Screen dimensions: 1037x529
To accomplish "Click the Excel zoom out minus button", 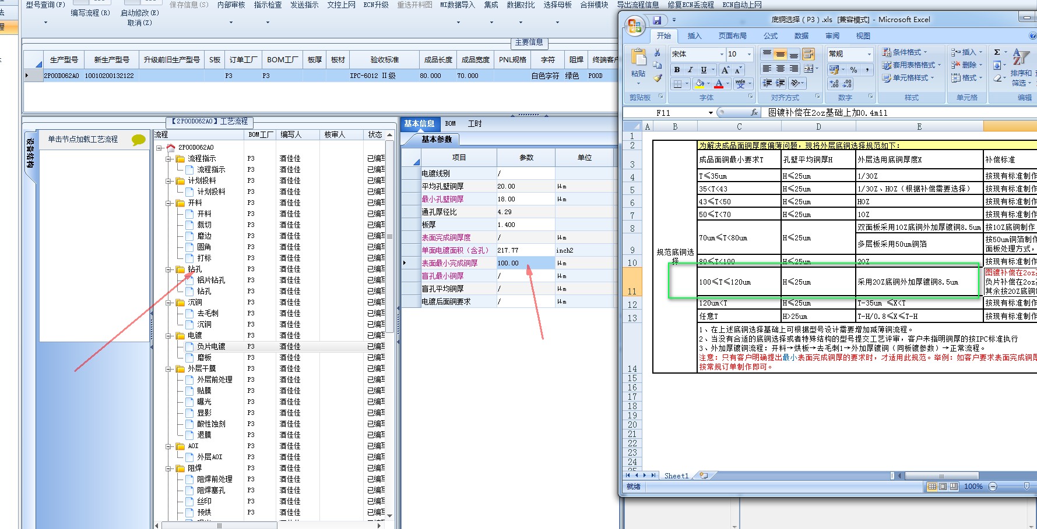I will click(993, 487).
